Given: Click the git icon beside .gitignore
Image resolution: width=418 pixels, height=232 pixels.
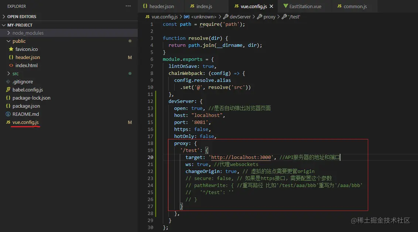Looking at the screenshot, I should [x=8, y=82].
